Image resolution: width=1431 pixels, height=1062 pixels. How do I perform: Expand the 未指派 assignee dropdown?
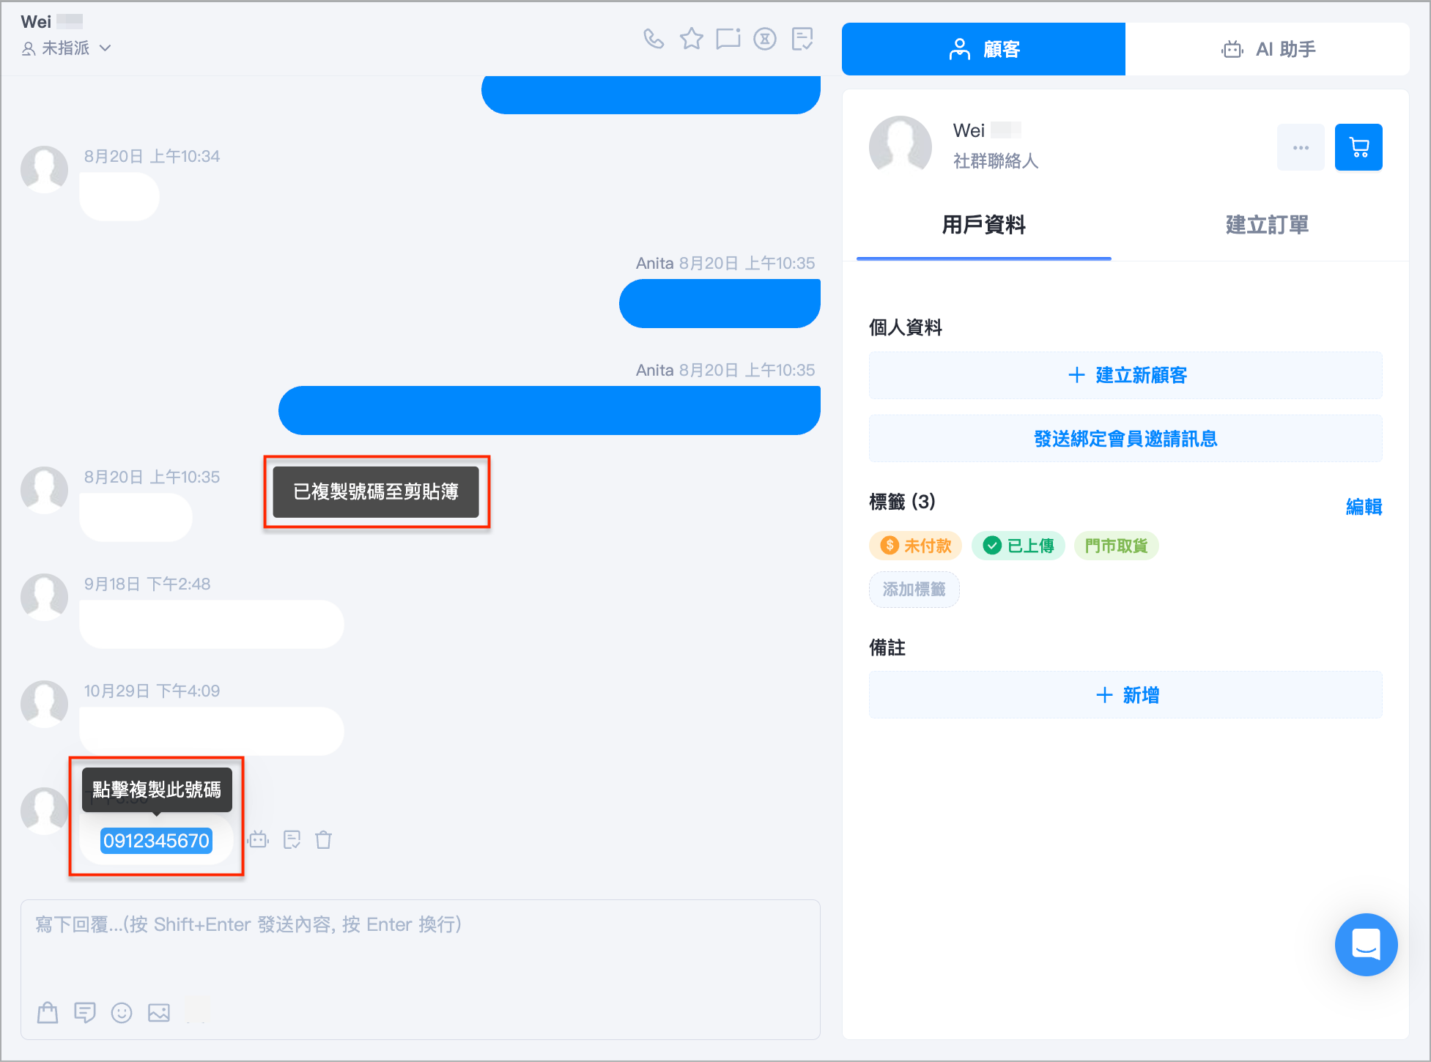pyautogui.click(x=67, y=48)
